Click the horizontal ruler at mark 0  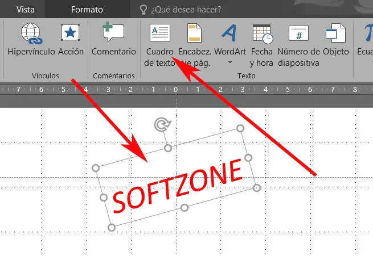[175, 89]
